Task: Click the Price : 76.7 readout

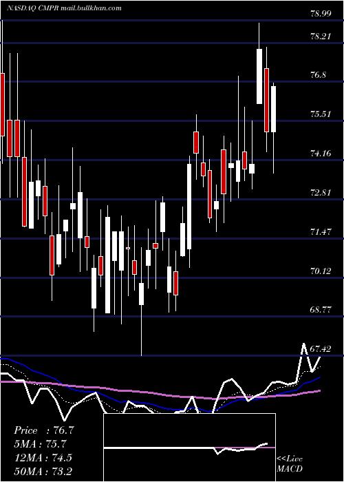Action: (44, 430)
